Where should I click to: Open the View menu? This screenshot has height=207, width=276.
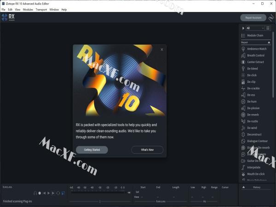[x=17, y=10]
